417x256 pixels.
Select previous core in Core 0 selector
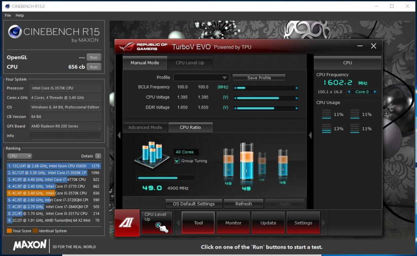tap(349, 92)
